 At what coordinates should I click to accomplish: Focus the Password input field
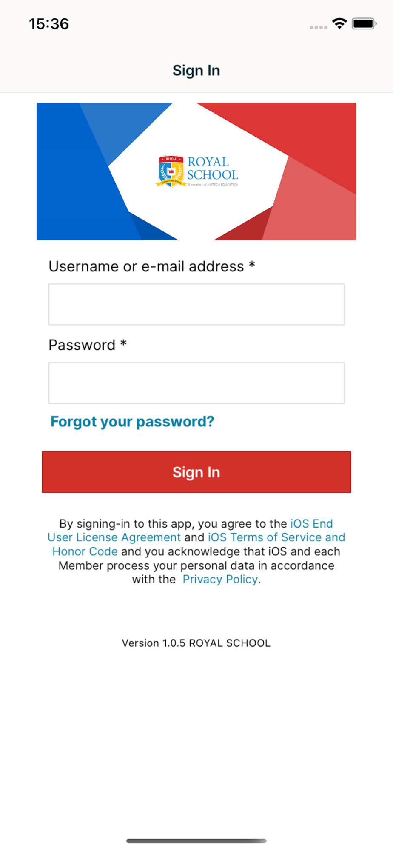[196, 383]
